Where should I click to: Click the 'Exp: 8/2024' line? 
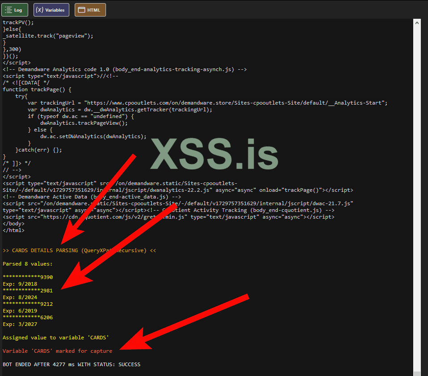[20, 297]
